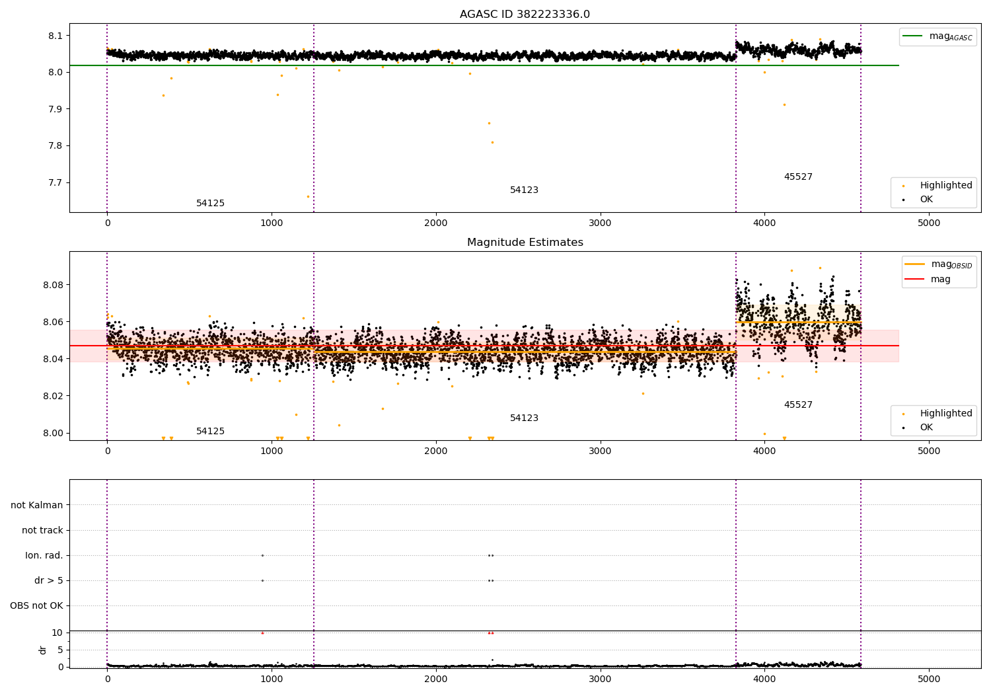Click the 8.1 y-axis tick of top plot
Screen dimensions: 991x694
click(55, 36)
